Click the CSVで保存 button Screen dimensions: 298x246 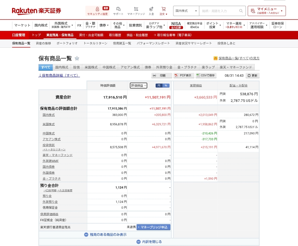click(x=206, y=75)
